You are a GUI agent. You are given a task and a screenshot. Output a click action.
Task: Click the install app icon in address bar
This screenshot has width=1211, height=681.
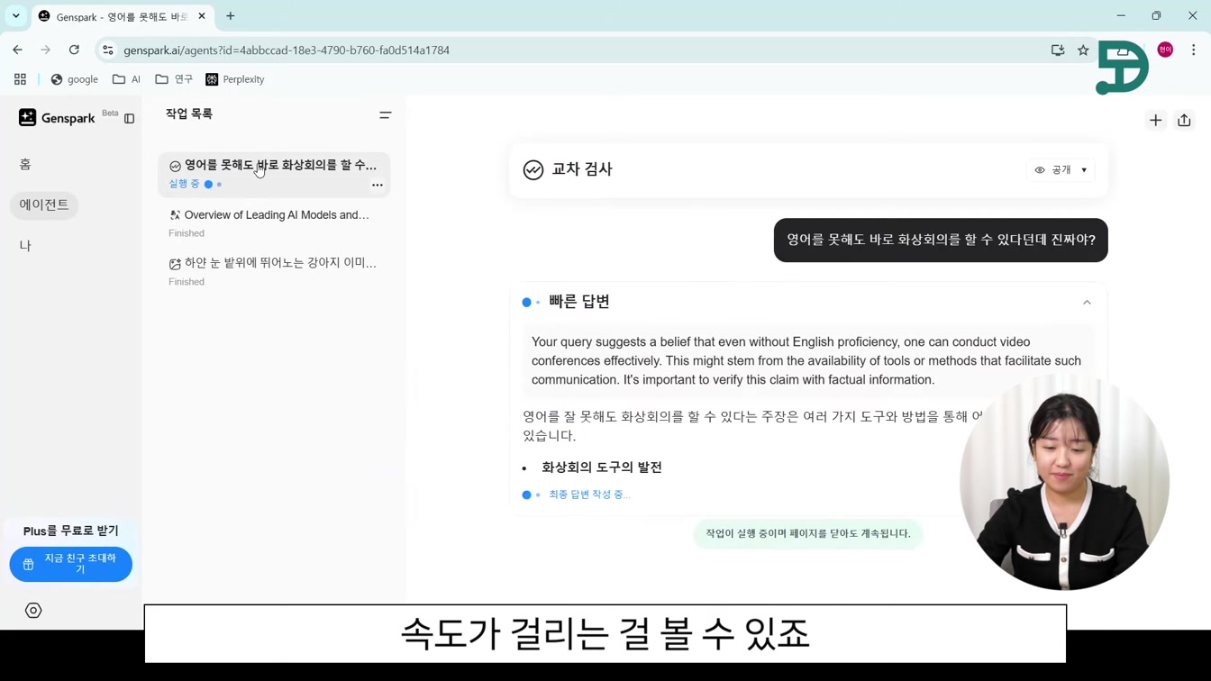point(1058,50)
